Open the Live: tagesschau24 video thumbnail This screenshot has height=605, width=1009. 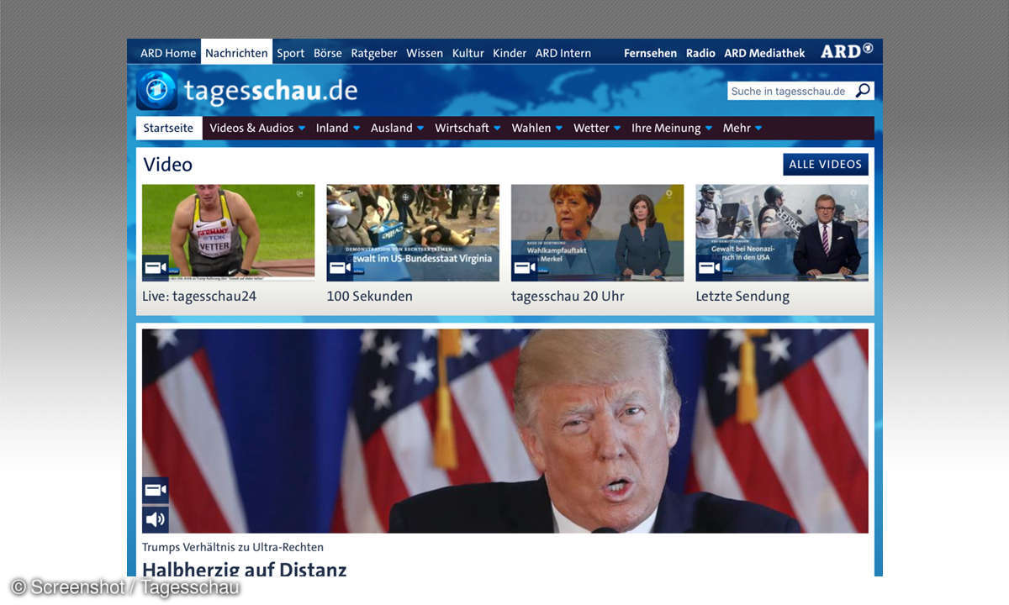229,233
